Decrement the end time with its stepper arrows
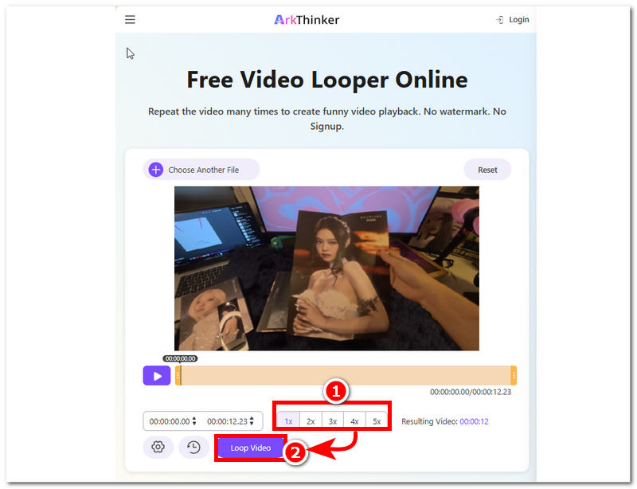Screen dimensions: 637x489 tap(250, 424)
